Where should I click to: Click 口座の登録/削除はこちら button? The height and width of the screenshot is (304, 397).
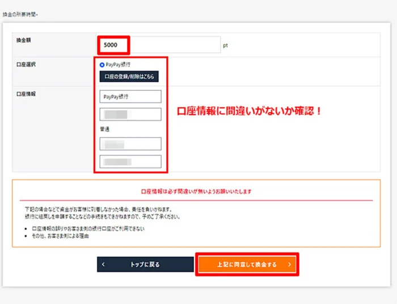[x=129, y=77]
